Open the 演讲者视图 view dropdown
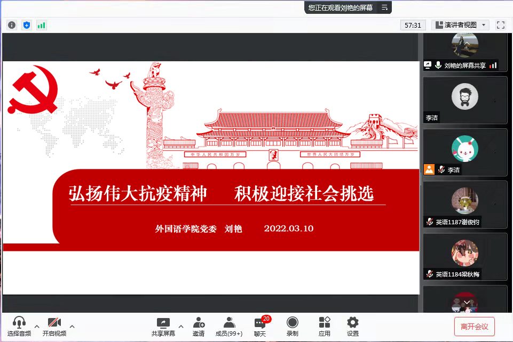This screenshot has width=513, height=342. coord(460,25)
